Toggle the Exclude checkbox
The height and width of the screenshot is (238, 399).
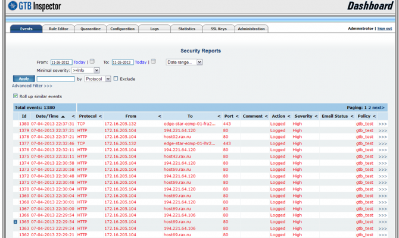pyautogui.click(x=116, y=79)
